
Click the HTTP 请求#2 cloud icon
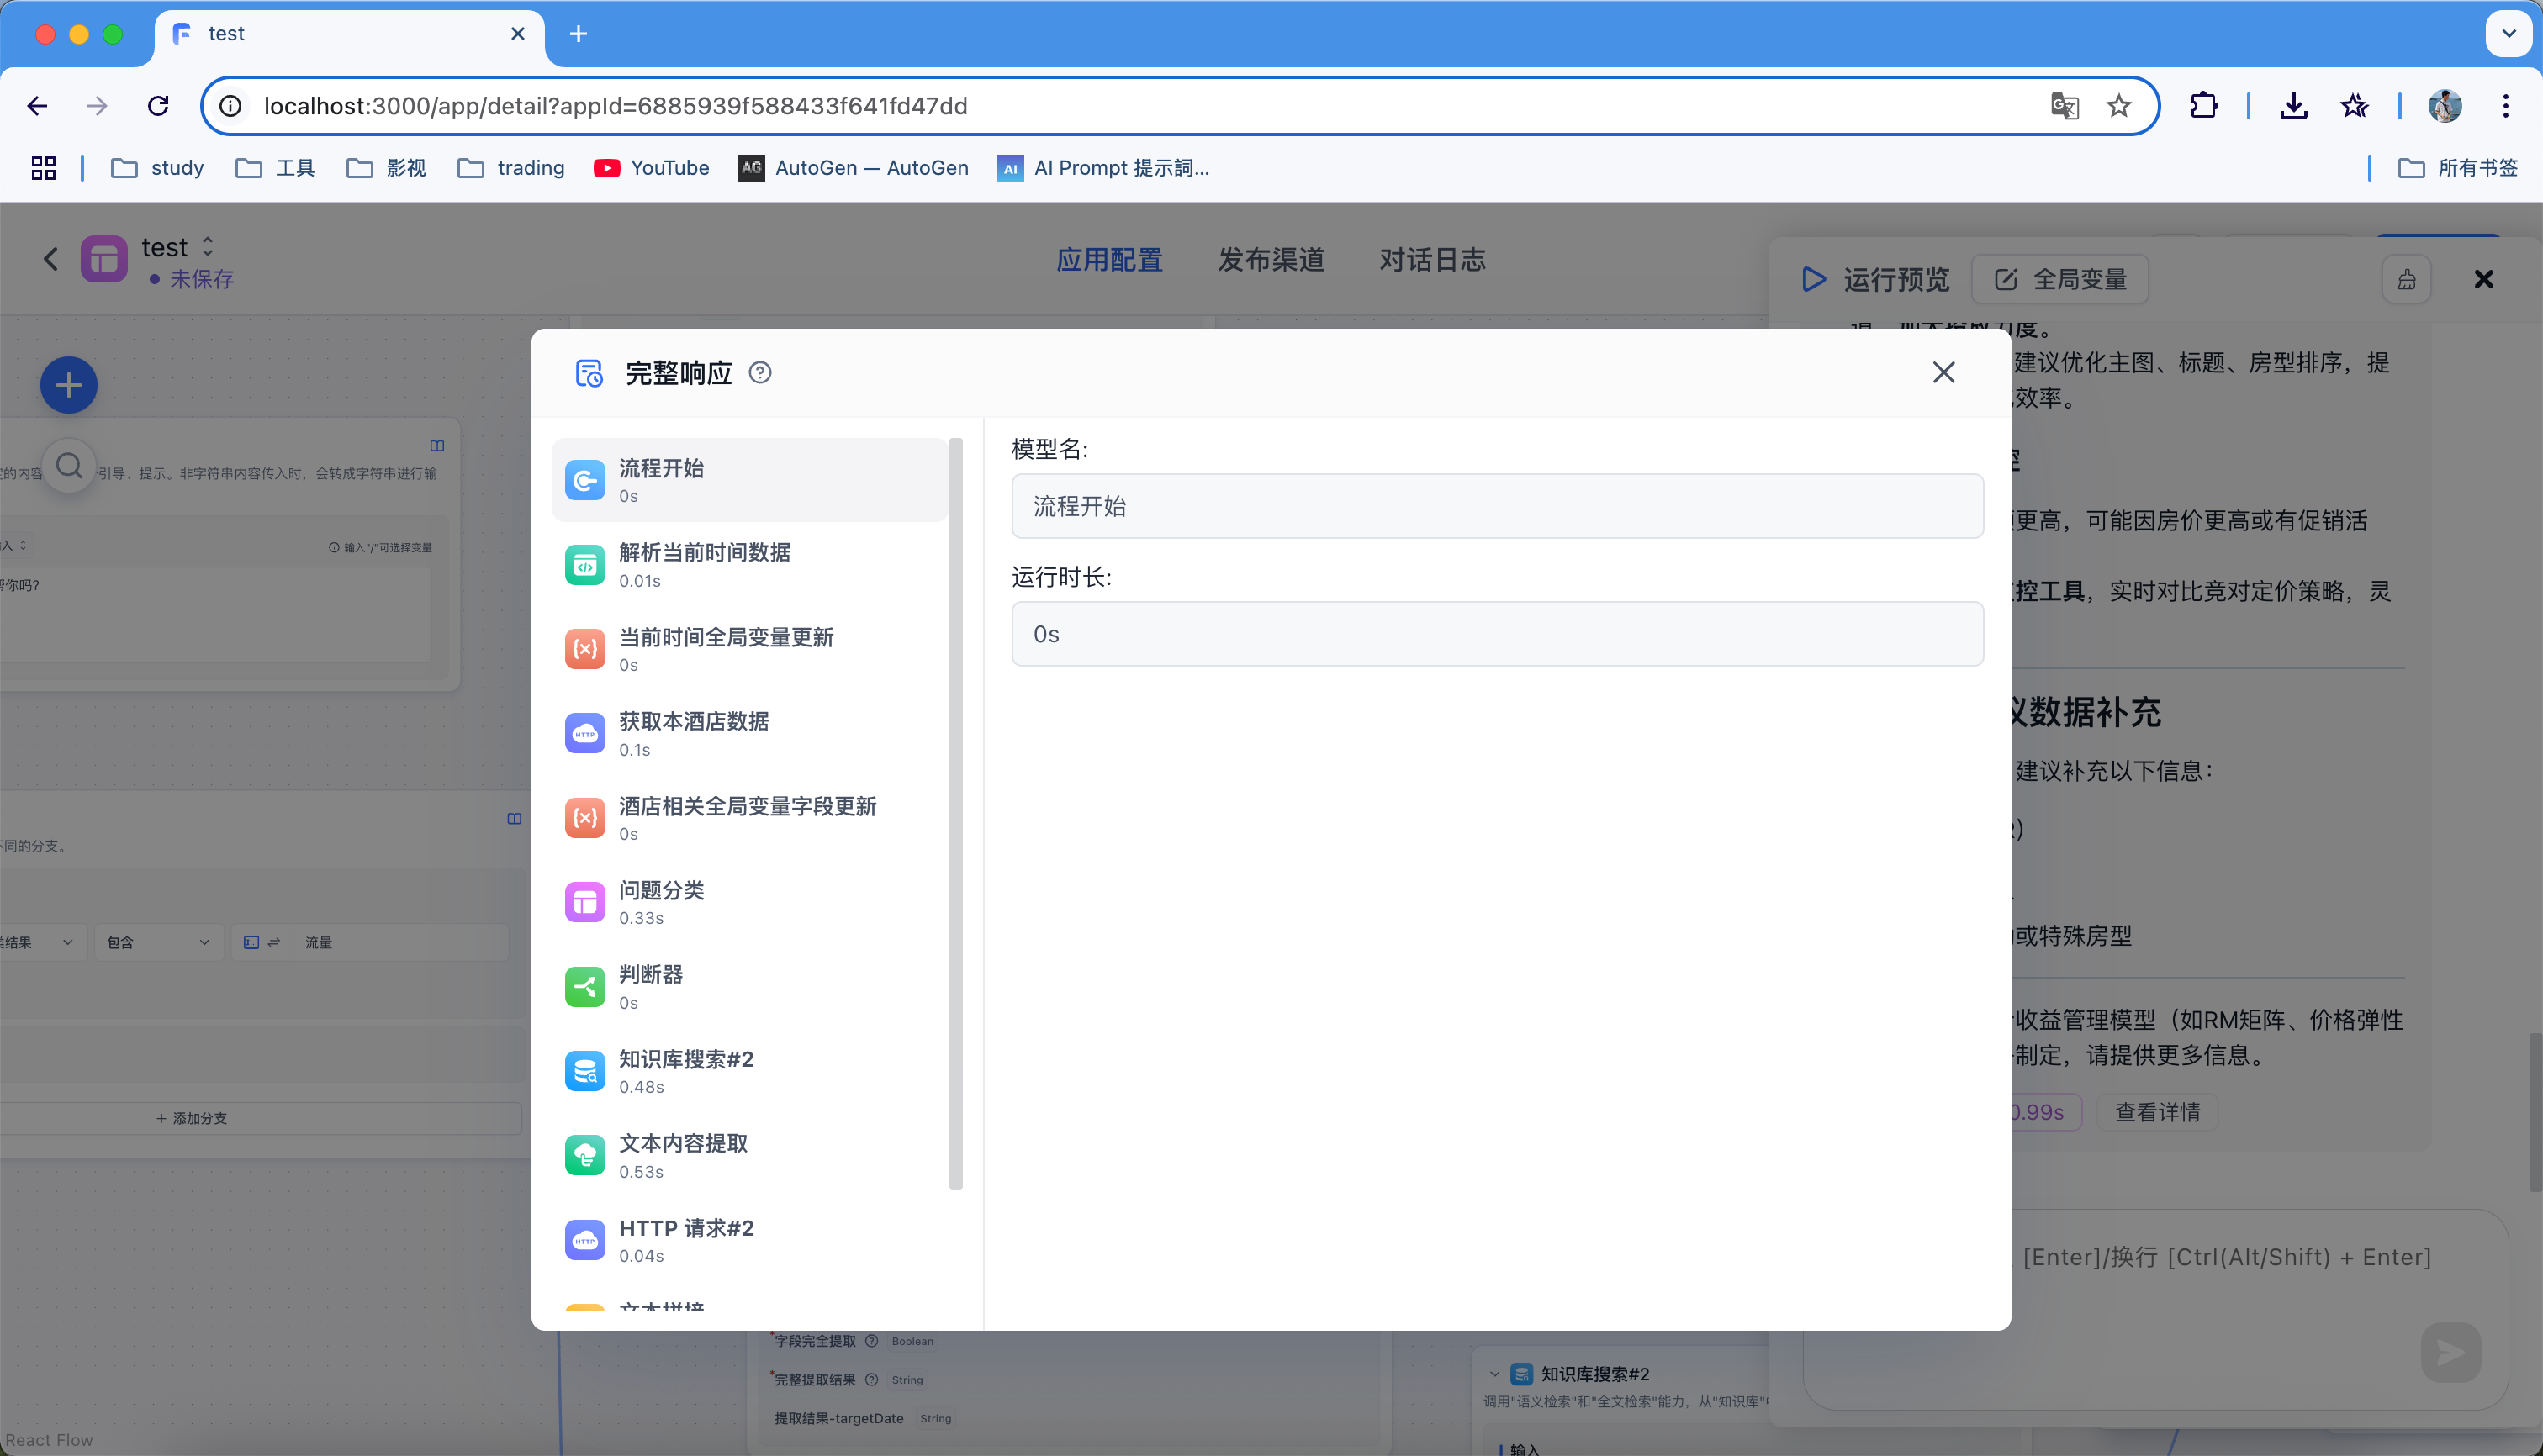[585, 1240]
